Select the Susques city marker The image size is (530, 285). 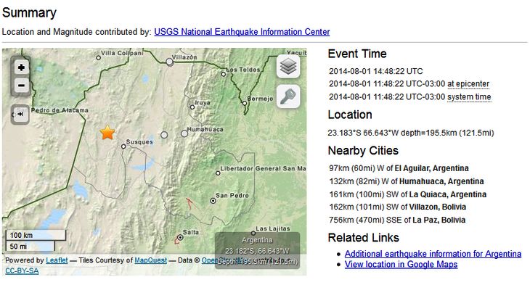click(123, 146)
